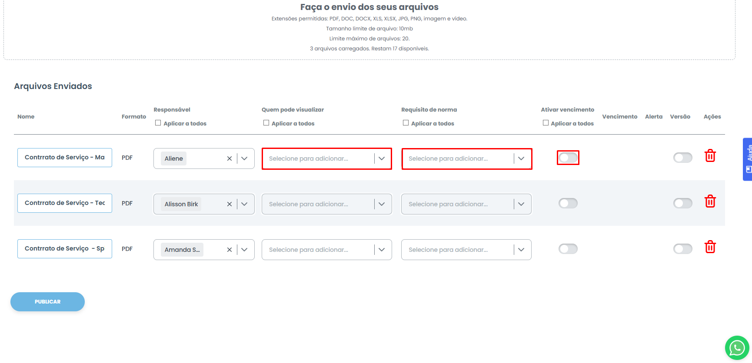Remove the third file with trash icon
Screen dimensions: 752x363
(710, 247)
